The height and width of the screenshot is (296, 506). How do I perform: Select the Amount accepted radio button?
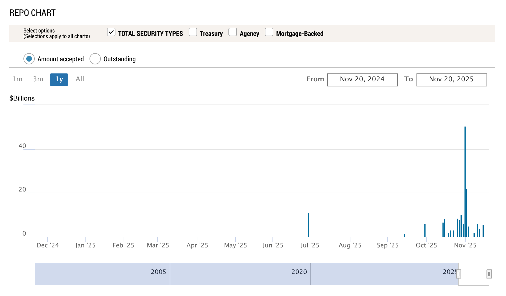[29, 59]
